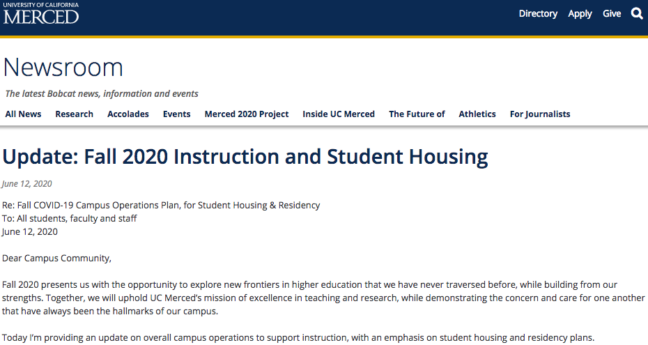Select the All News menu item

(23, 114)
